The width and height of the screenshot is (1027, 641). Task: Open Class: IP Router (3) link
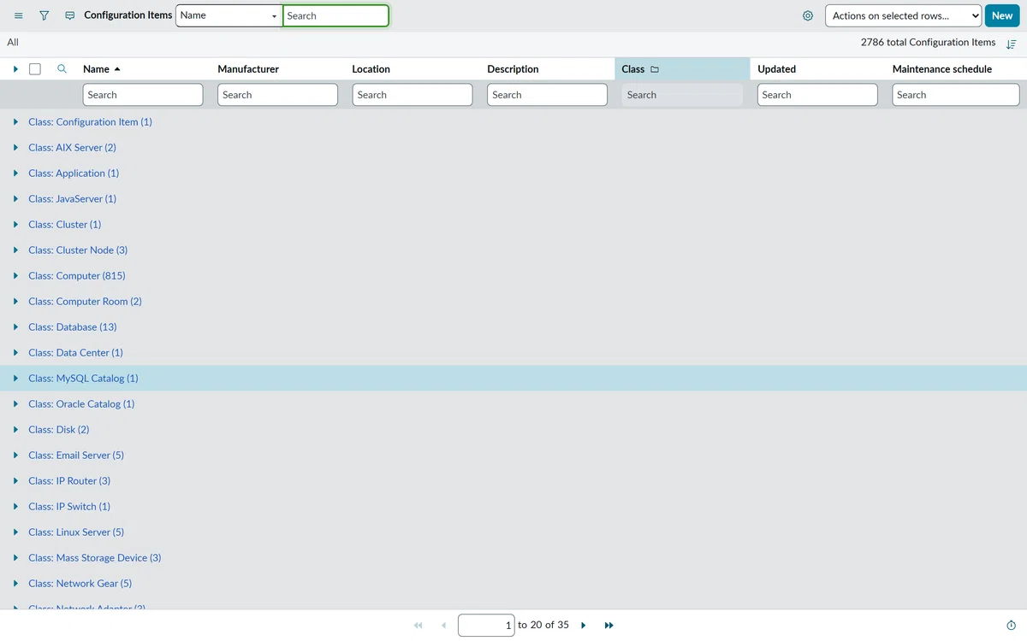69,481
